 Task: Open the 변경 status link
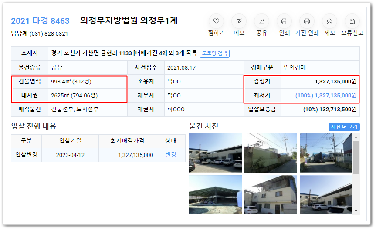(171, 155)
